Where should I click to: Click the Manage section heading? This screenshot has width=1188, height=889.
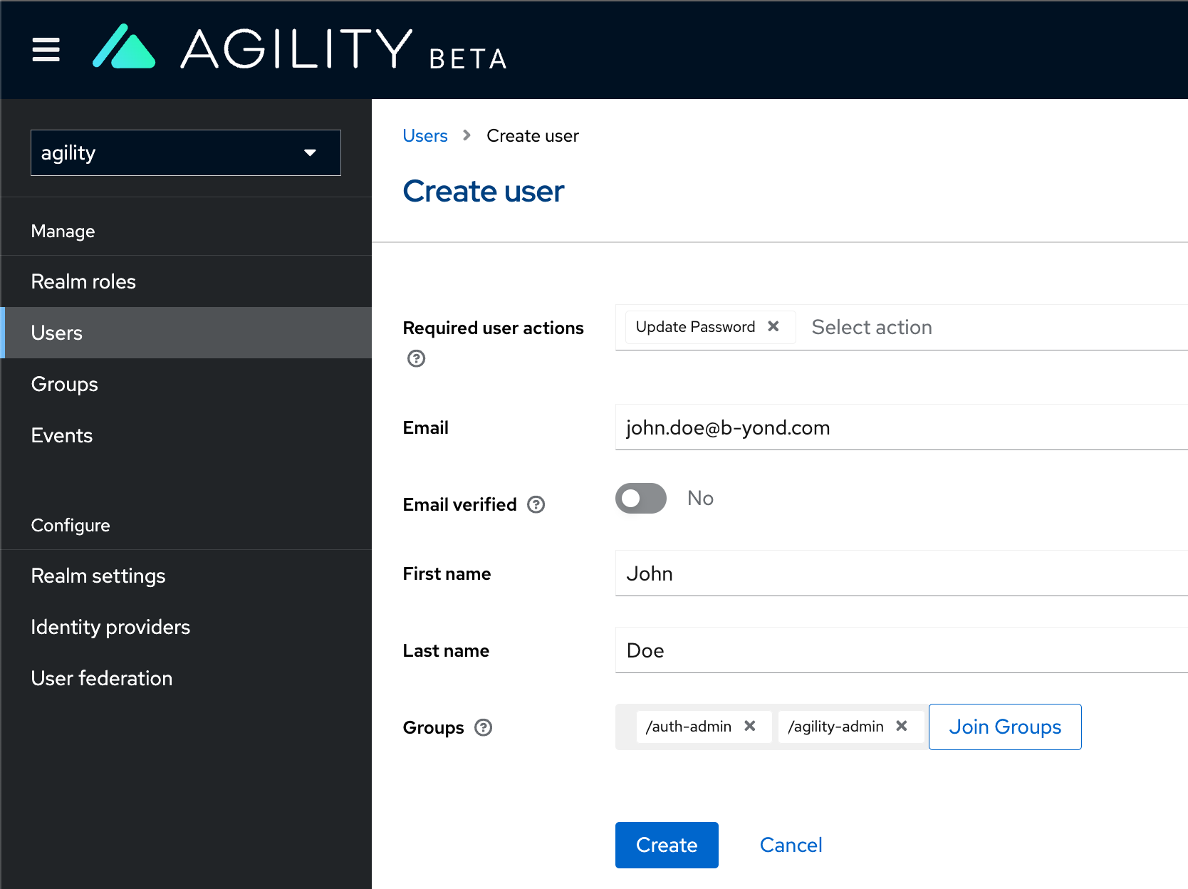(x=63, y=231)
